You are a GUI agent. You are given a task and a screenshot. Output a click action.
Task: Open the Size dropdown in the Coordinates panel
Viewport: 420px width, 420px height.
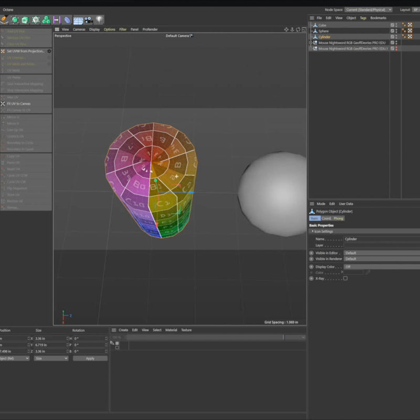click(50, 358)
